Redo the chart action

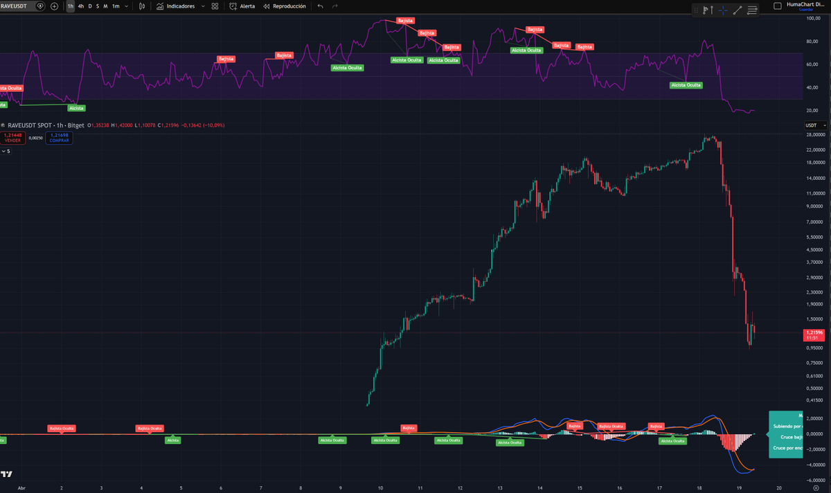(335, 6)
